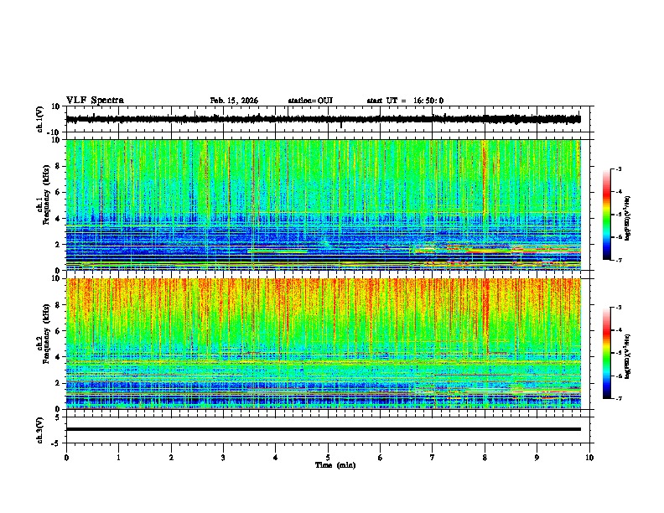This screenshot has width=664, height=513.
Task: Click the time axis tick label "2"
Action: pos(171,458)
